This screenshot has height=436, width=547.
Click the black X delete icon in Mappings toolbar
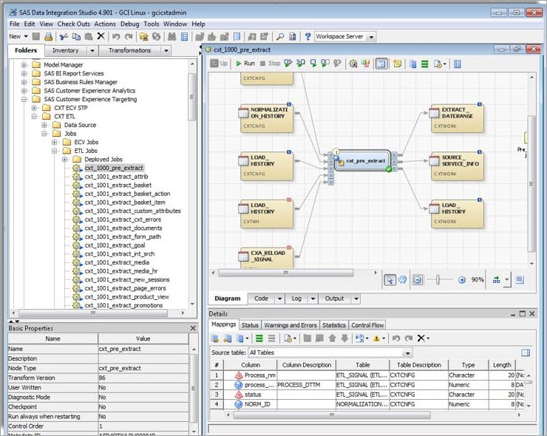pos(421,338)
